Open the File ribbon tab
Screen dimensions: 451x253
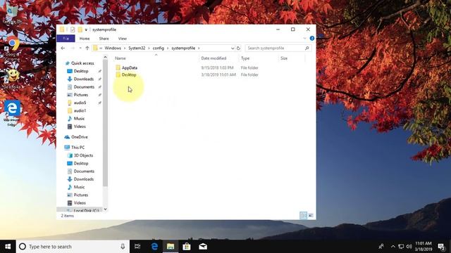pyautogui.click(x=66, y=39)
